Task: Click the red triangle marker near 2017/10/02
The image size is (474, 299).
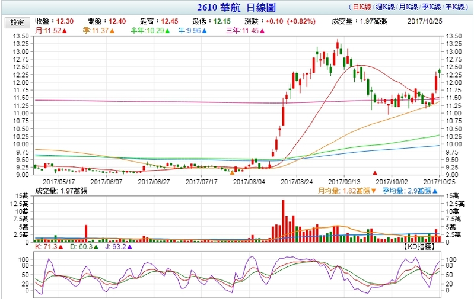Action: pos(375,173)
